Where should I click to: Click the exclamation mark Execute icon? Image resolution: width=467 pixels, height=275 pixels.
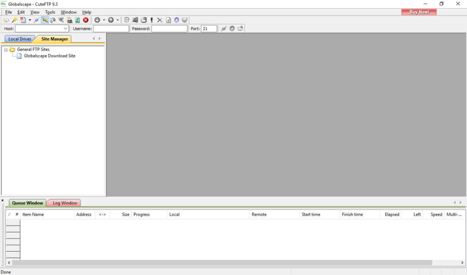pyautogui.click(x=152, y=20)
